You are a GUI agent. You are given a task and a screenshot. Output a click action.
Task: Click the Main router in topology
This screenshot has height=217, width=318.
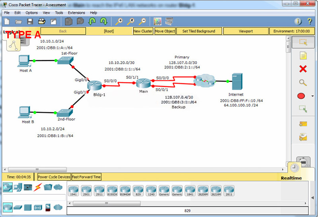143,83
